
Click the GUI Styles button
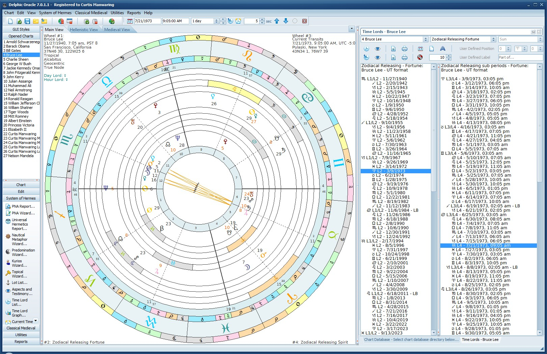[21, 29]
